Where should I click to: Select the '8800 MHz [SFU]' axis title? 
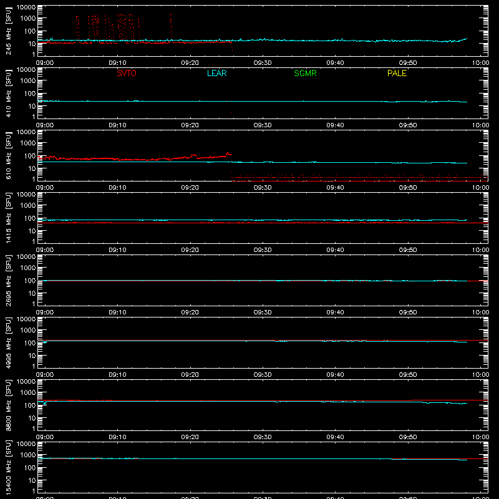click(8, 405)
